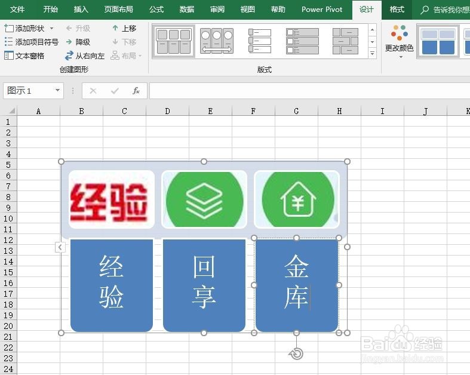The height and width of the screenshot is (375, 470).
Task: Click the rotation handle below 金库 shape
Action: click(x=296, y=354)
